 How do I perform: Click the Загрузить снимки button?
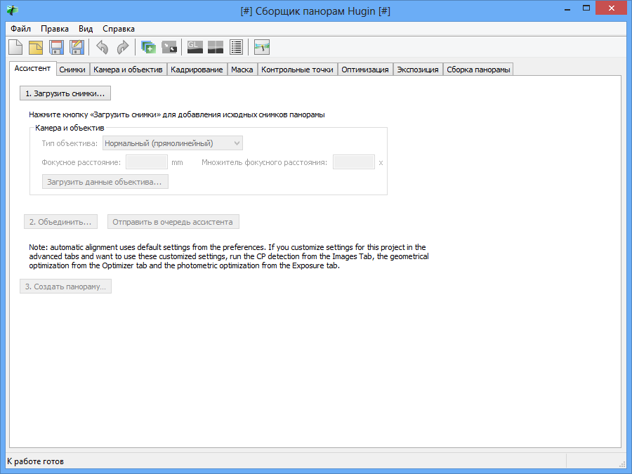click(x=65, y=93)
